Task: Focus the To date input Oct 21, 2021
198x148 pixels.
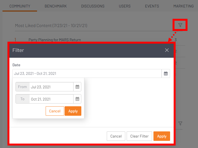Action: pos(51,99)
